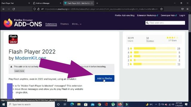The height and width of the screenshot is (107, 191).
Task: Click the forward navigation arrow
Action: coord(9,9)
